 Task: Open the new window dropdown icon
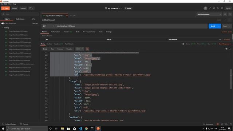(31, 8)
